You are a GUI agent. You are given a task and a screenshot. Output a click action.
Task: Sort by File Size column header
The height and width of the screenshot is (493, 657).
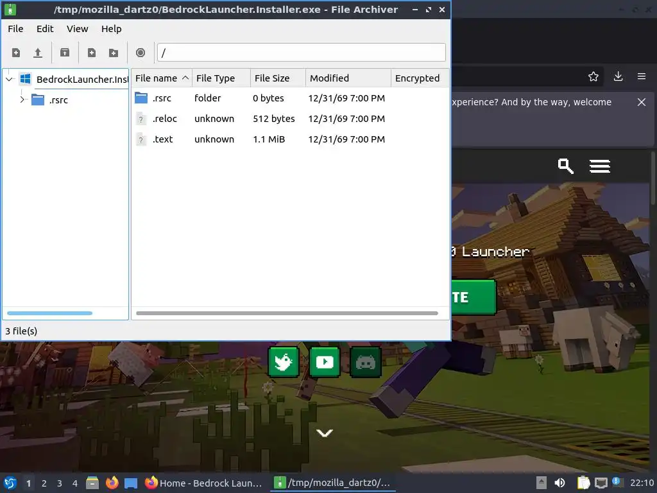tap(278, 78)
